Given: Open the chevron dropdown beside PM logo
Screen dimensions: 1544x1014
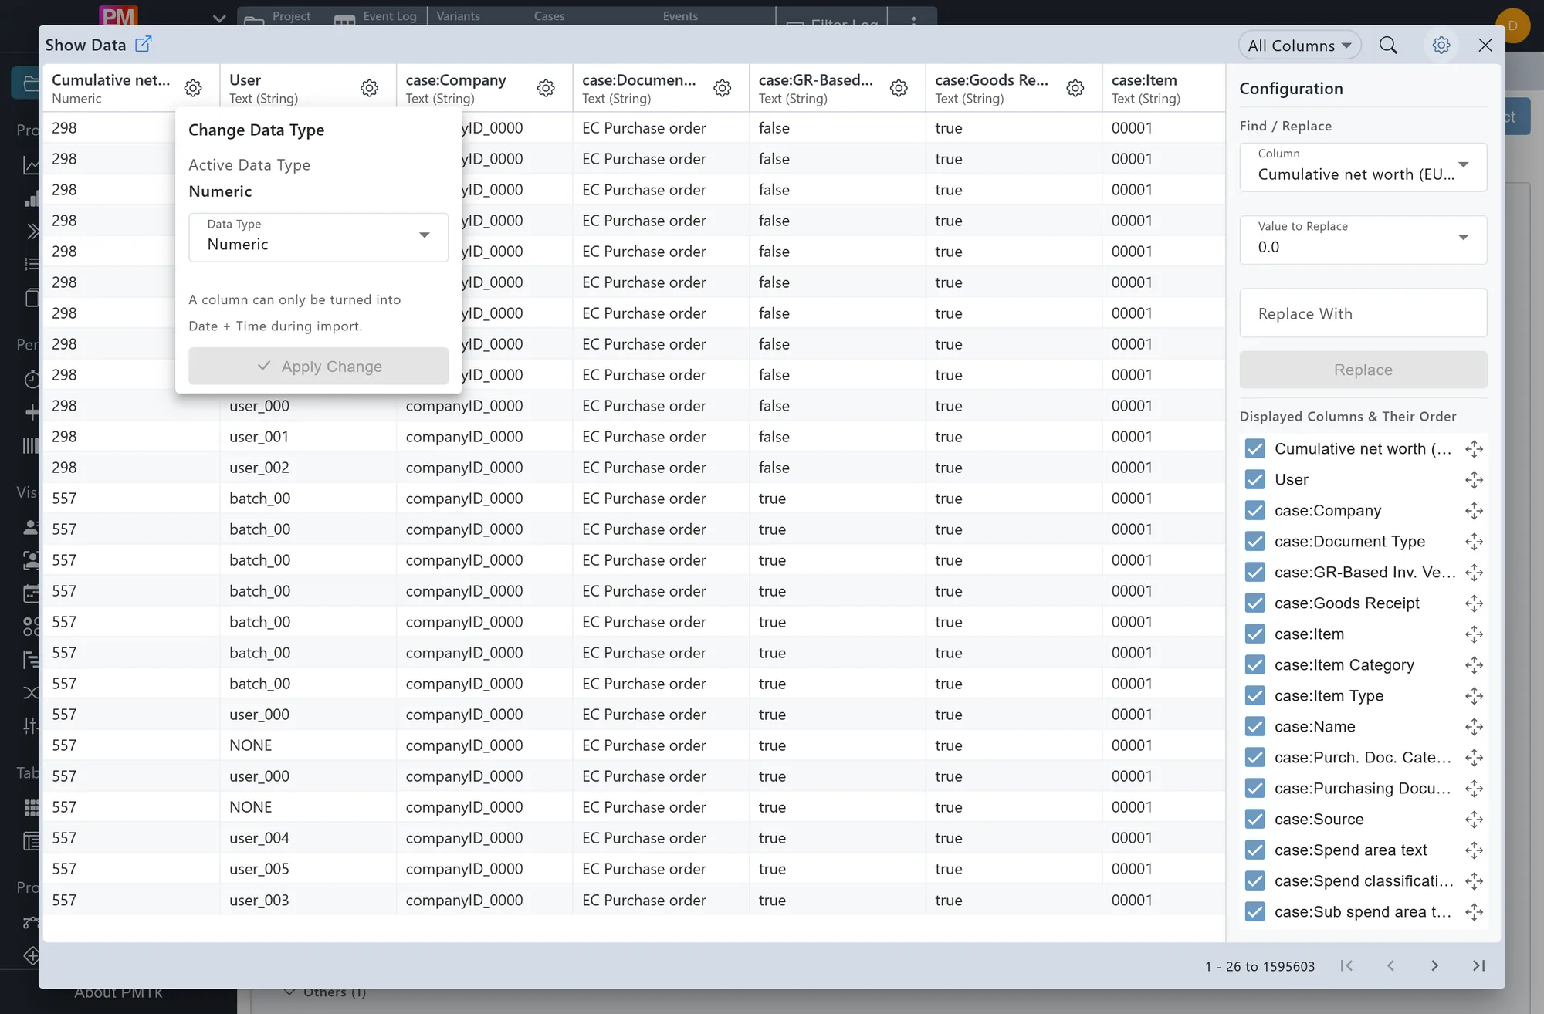Looking at the screenshot, I should (x=219, y=18).
